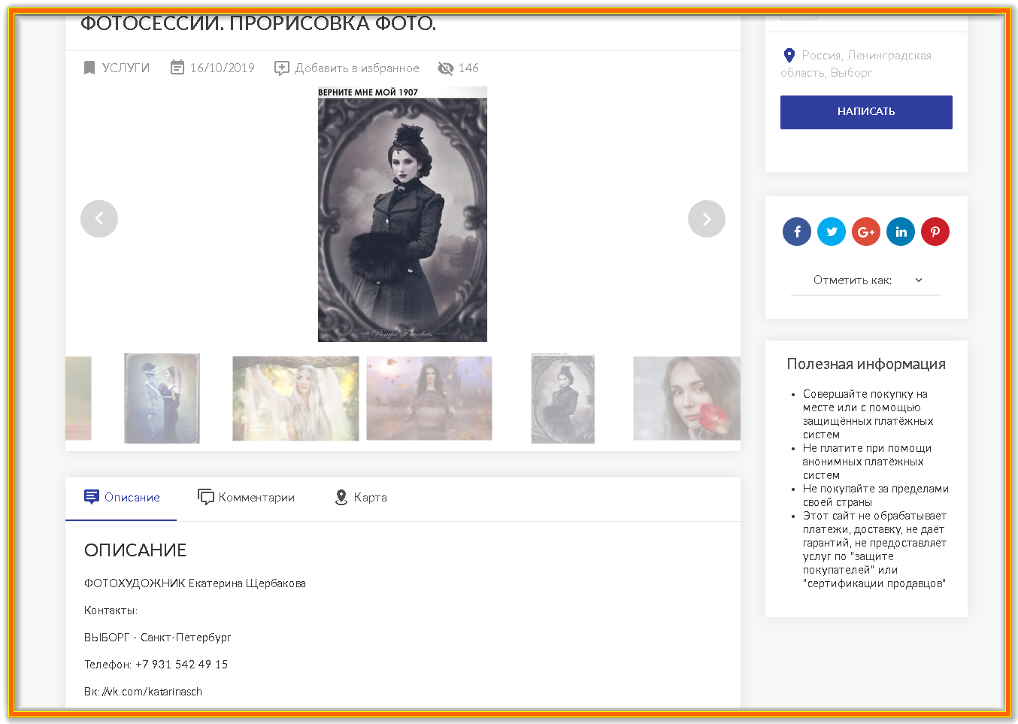Click the Карта map pin icon

341,497
